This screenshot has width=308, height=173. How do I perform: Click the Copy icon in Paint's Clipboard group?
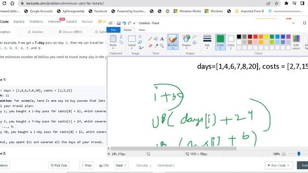pyautogui.click(x=121, y=42)
